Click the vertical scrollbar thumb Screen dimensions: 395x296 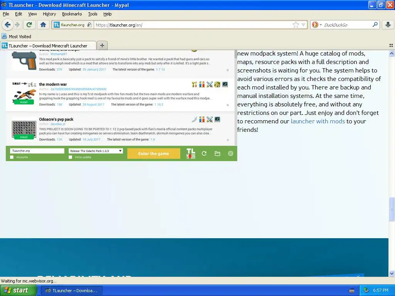coord(392,209)
